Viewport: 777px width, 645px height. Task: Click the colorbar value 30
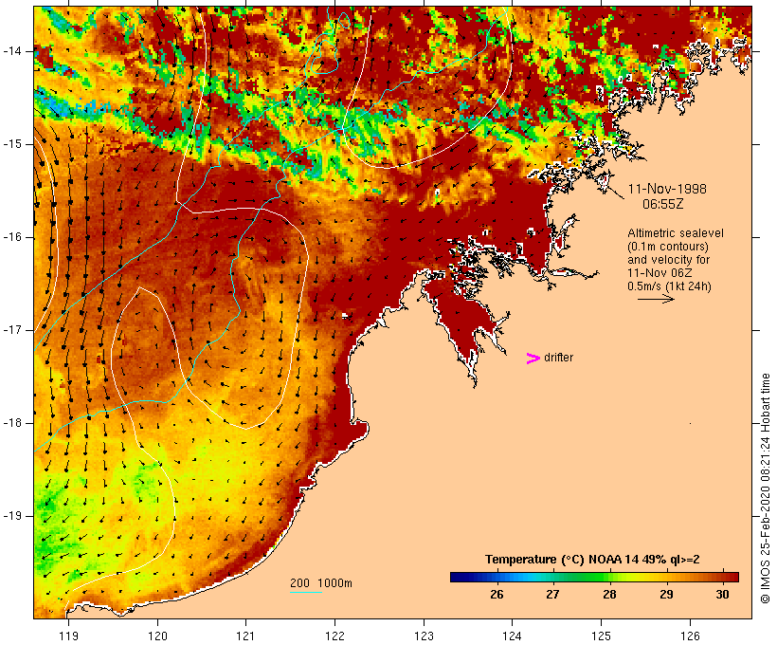pos(722,595)
